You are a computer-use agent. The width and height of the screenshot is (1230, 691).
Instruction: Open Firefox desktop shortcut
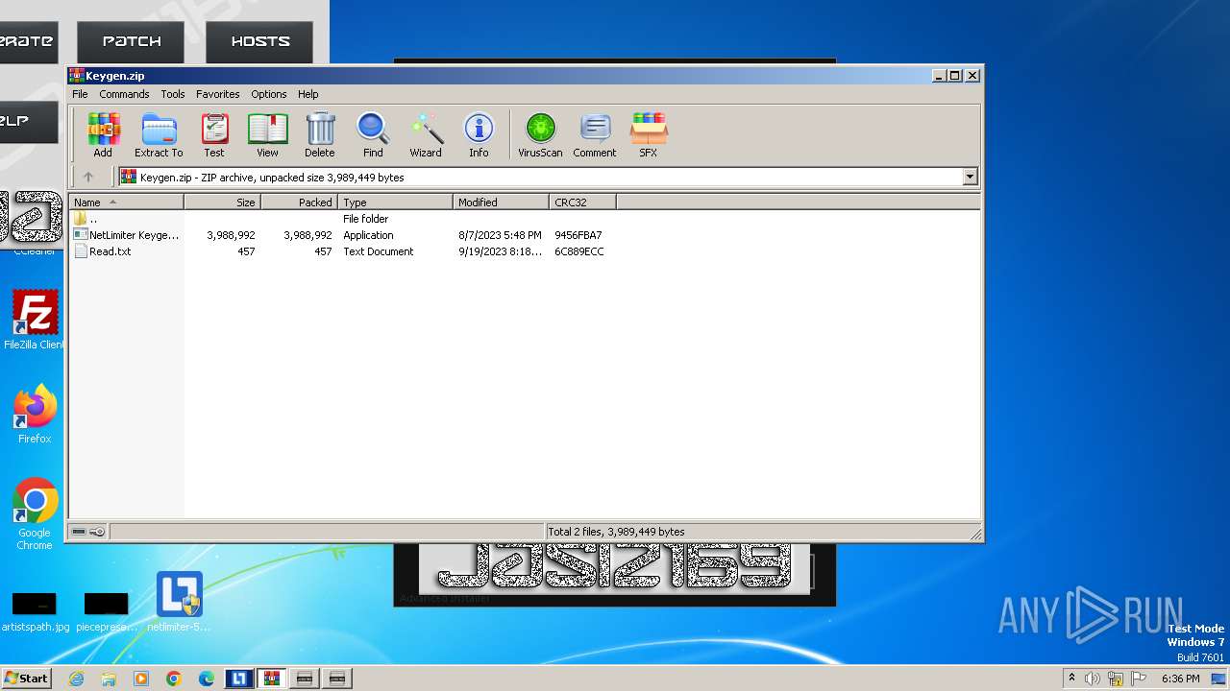35,414
